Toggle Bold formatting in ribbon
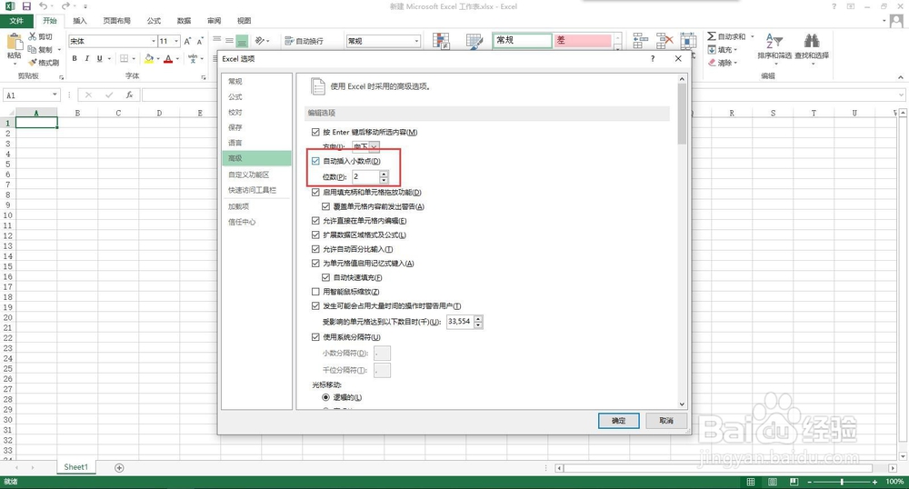Viewport: 909px width, 489px height. point(75,58)
